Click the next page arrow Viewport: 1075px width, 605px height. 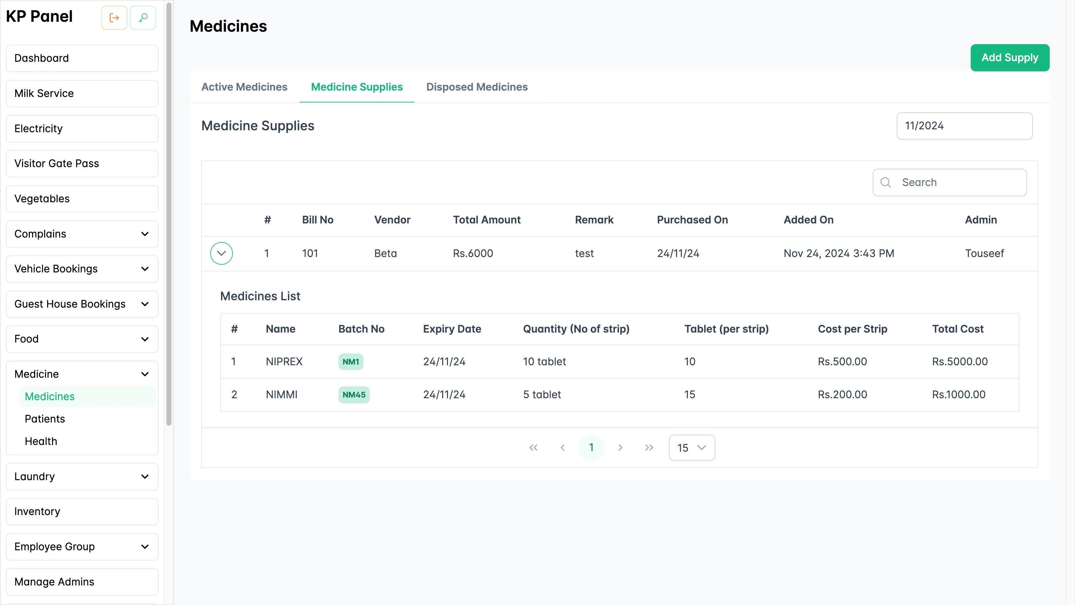621,447
